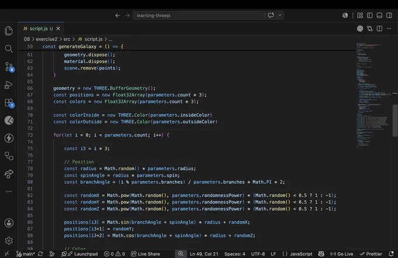Open the Explorer view in the activity bar
The width and height of the screenshot is (398, 258).
(x=9, y=31)
